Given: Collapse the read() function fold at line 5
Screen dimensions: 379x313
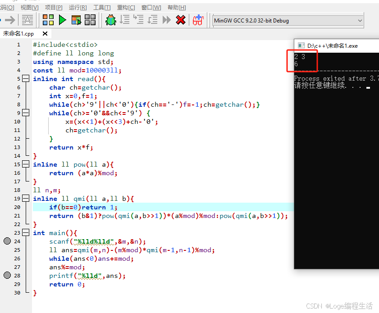Looking at the screenshot, I should point(26,78).
